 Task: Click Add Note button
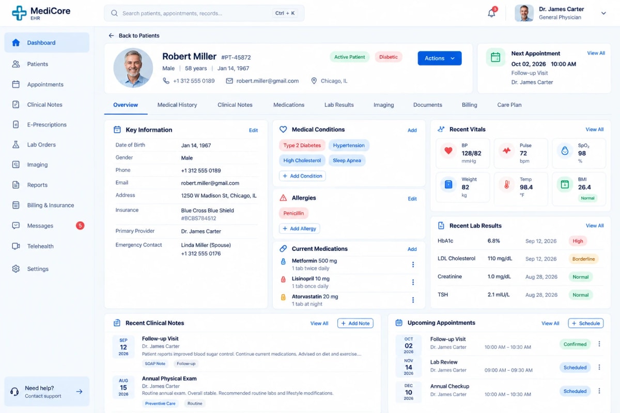pyautogui.click(x=355, y=323)
